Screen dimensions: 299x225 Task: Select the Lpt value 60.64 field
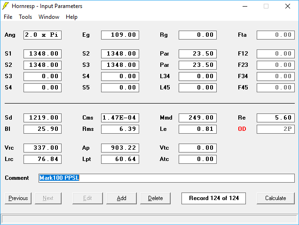coord(120,159)
